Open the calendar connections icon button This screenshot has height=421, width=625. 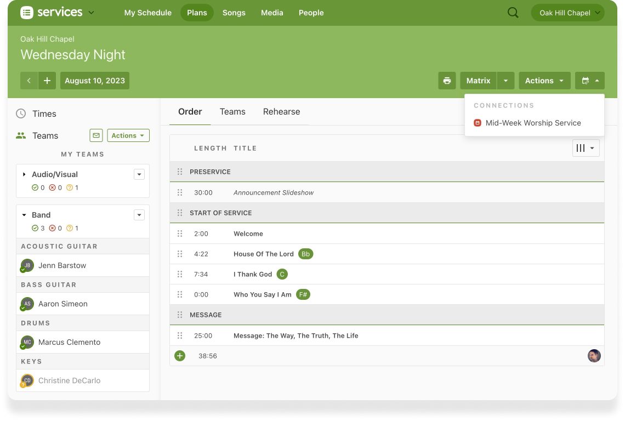[x=589, y=81]
